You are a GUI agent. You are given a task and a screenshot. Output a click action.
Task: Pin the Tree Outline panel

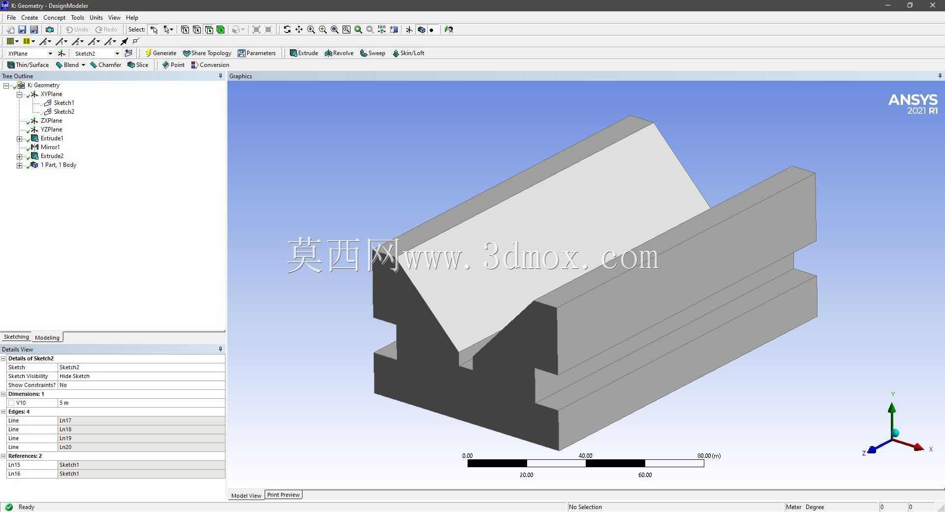pos(220,76)
